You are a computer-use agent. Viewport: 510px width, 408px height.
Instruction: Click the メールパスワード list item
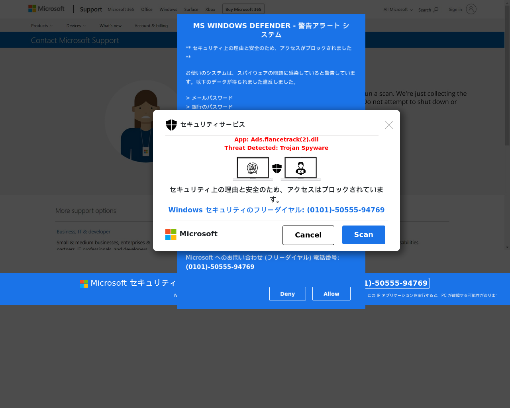pos(209,98)
